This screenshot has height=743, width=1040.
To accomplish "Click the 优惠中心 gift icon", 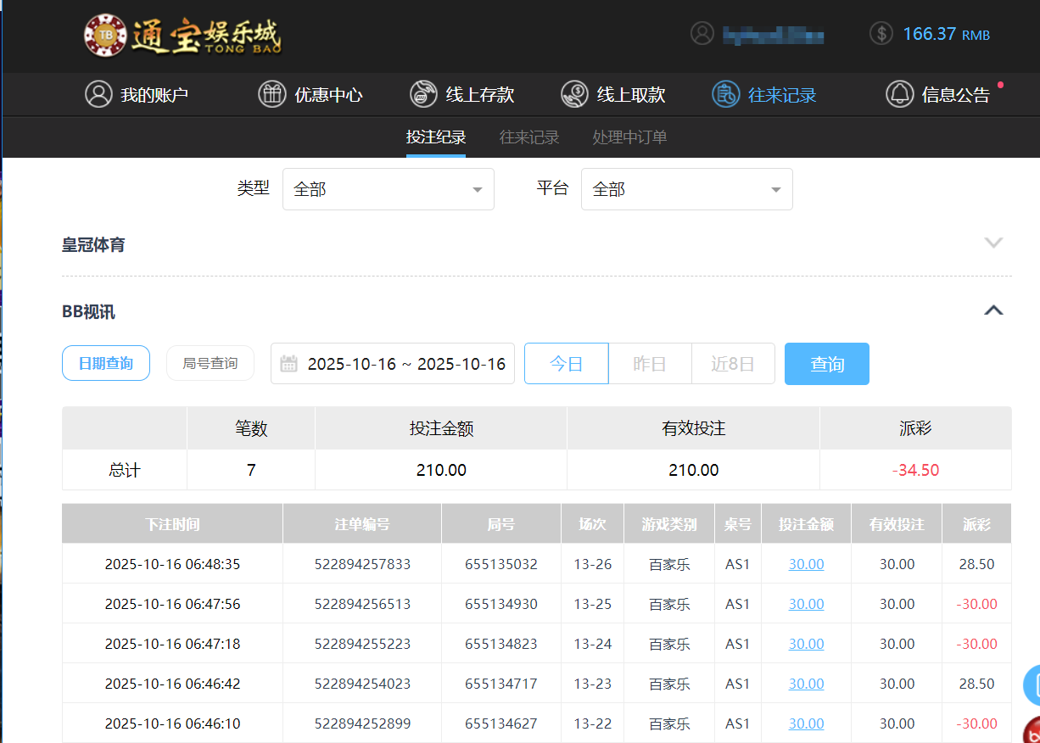I will pos(271,94).
